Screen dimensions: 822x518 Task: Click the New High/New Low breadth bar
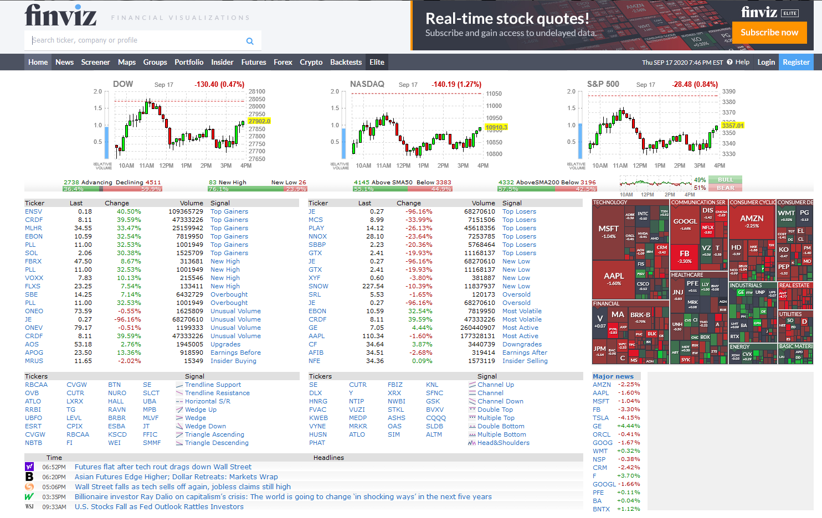tap(257, 189)
